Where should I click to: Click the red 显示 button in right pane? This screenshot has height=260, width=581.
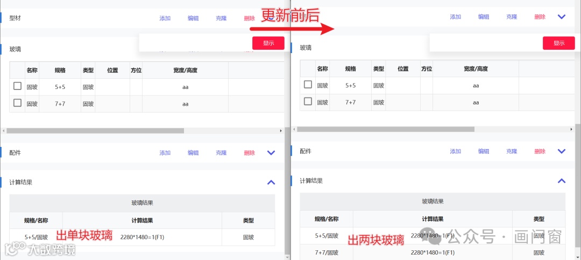click(x=559, y=43)
